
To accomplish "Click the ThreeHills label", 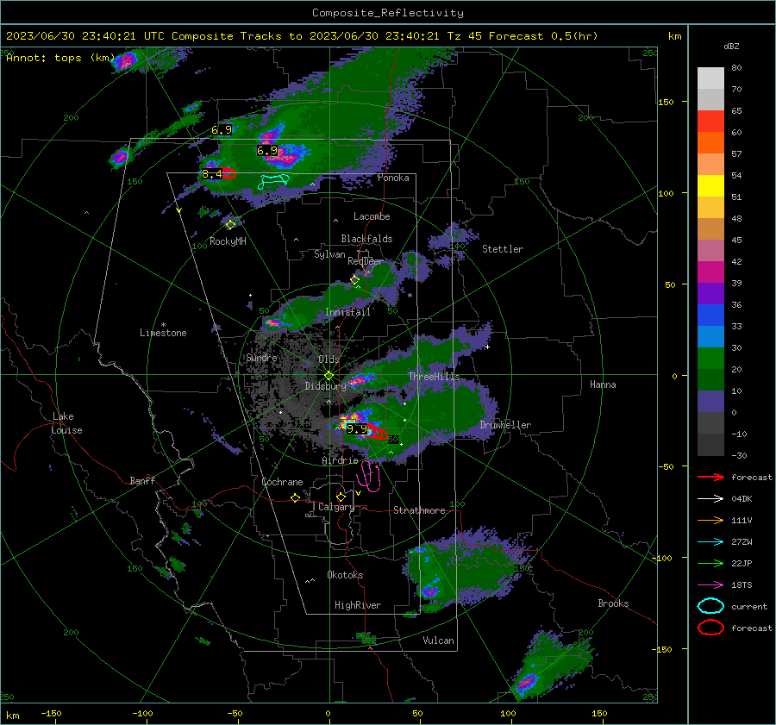I will 434,377.
